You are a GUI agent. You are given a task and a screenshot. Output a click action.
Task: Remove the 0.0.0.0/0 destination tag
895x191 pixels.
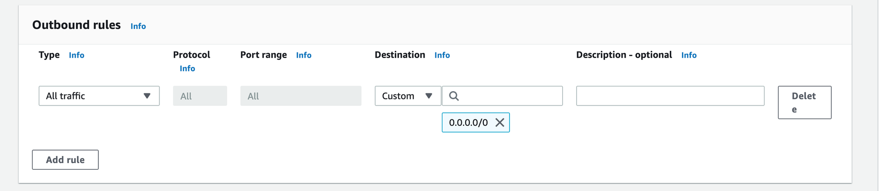[x=500, y=123]
